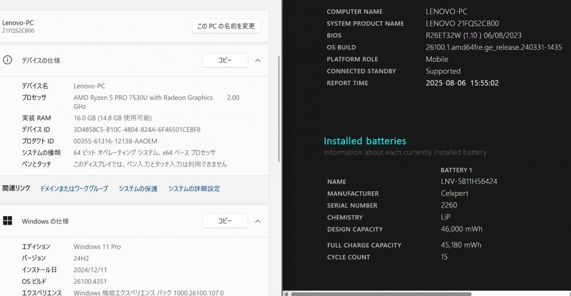The height and width of the screenshot is (296, 571).
Task: Click この PC の名前を変更 button
Action: (x=227, y=26)
